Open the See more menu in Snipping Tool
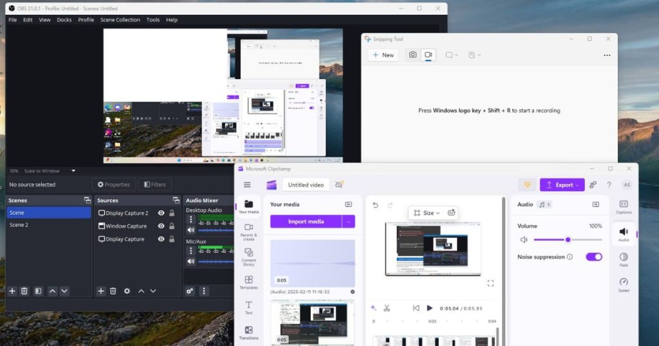Image resolution: width=659 pixels, height=346 pixels. [x=607, y=55]
